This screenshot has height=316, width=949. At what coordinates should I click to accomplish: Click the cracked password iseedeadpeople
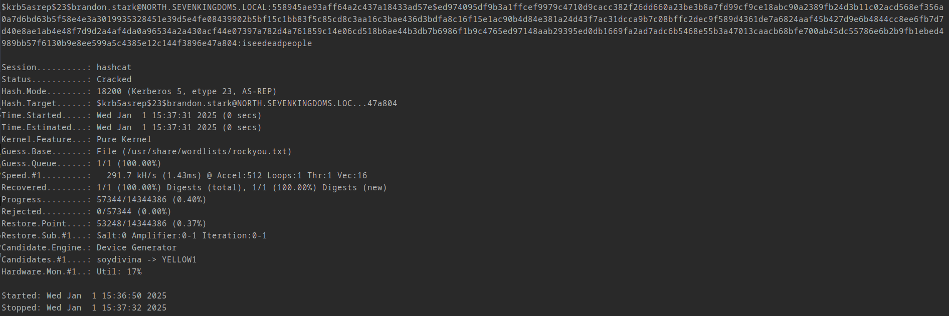(277, 44)
